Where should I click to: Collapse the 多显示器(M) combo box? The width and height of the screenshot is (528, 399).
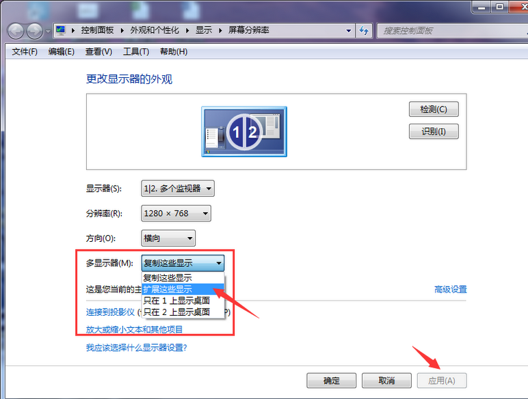[183, 263]
